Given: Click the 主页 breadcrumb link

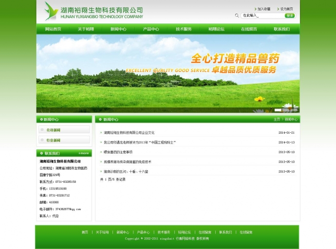Looking at the screenshot, I should [277, 119].
